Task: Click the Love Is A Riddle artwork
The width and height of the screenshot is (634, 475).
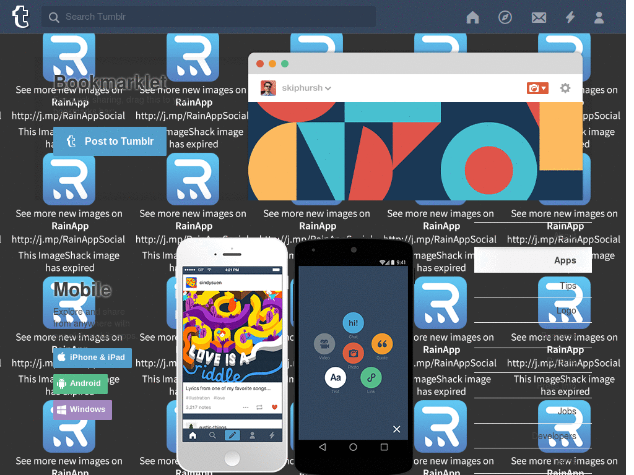Action: click(x=232, y=336)
